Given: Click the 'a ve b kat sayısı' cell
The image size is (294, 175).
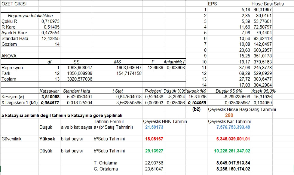Looking at the screenshot, I should coord(76,127).
